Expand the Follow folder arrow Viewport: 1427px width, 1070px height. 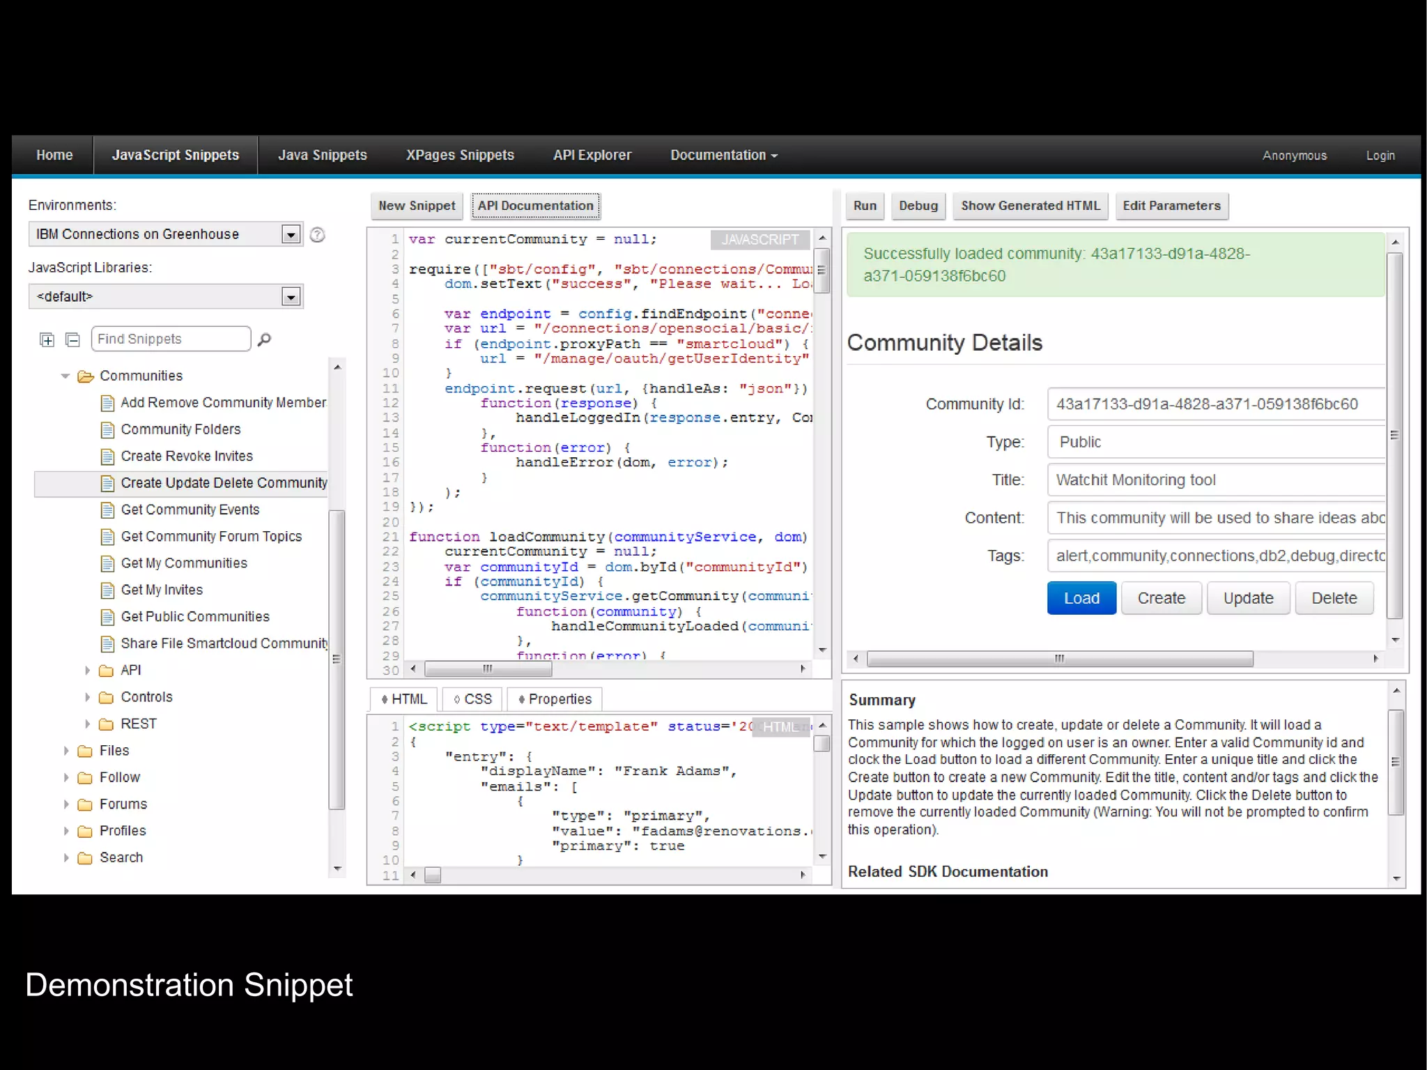tap(66, 778)
